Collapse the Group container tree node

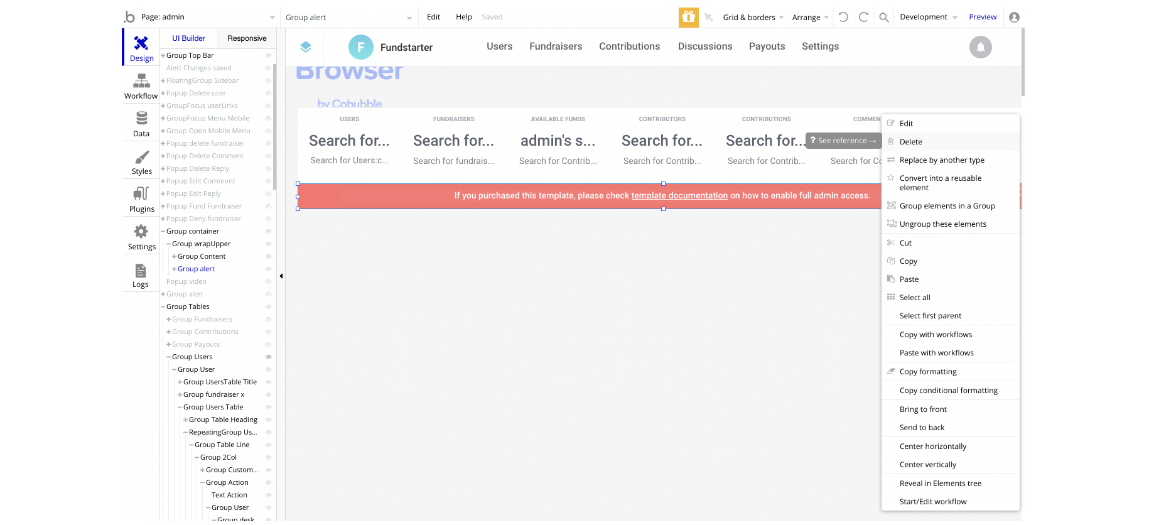click(x=163, y=232)
